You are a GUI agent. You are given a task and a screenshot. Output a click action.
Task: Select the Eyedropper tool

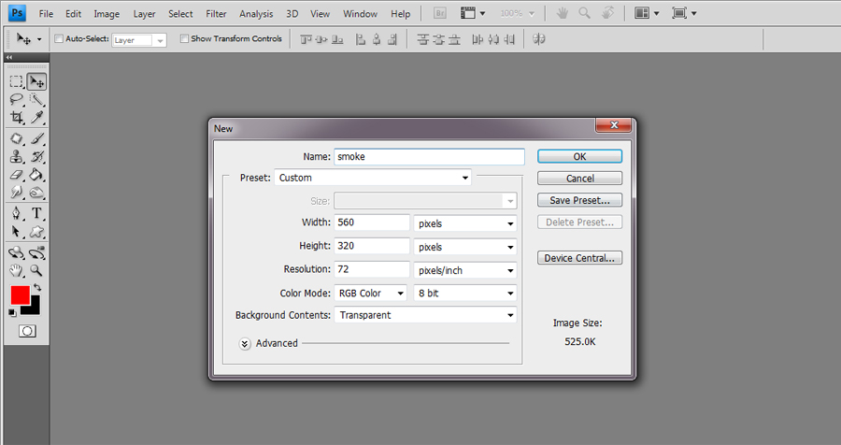36,117
